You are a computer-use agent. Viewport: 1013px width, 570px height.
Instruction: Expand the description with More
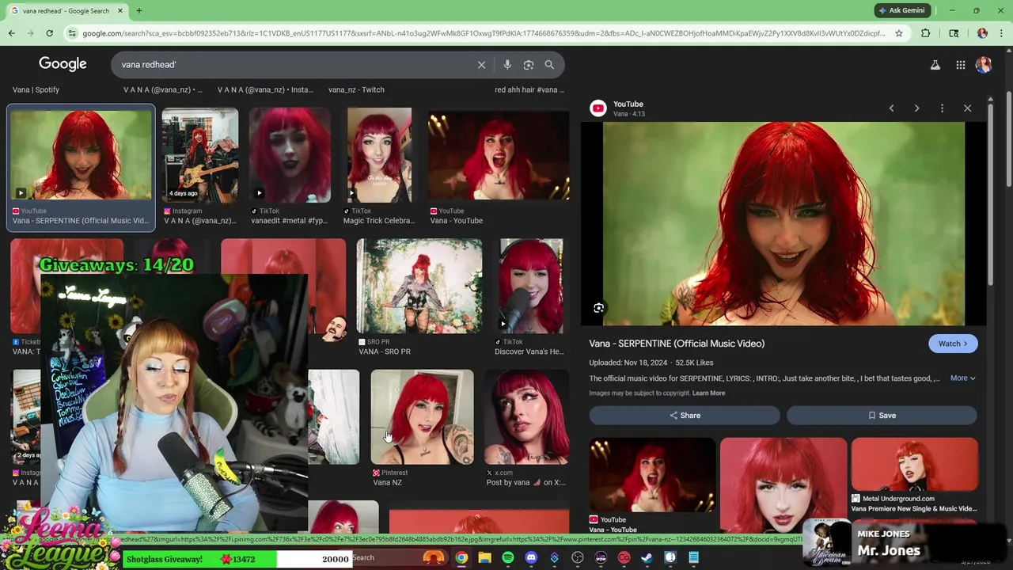962,378
